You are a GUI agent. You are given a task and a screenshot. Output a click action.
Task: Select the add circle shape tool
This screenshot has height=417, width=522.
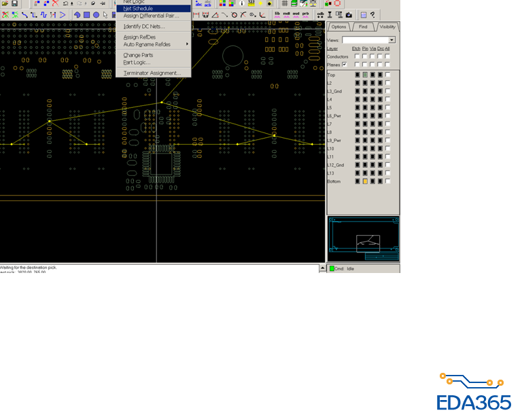point(96,14)
